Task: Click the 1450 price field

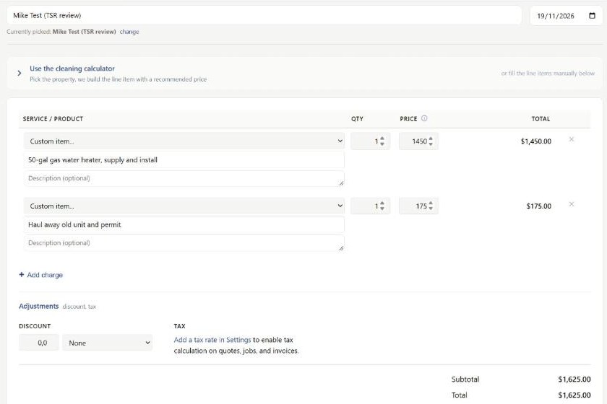Action: point(418,141)
